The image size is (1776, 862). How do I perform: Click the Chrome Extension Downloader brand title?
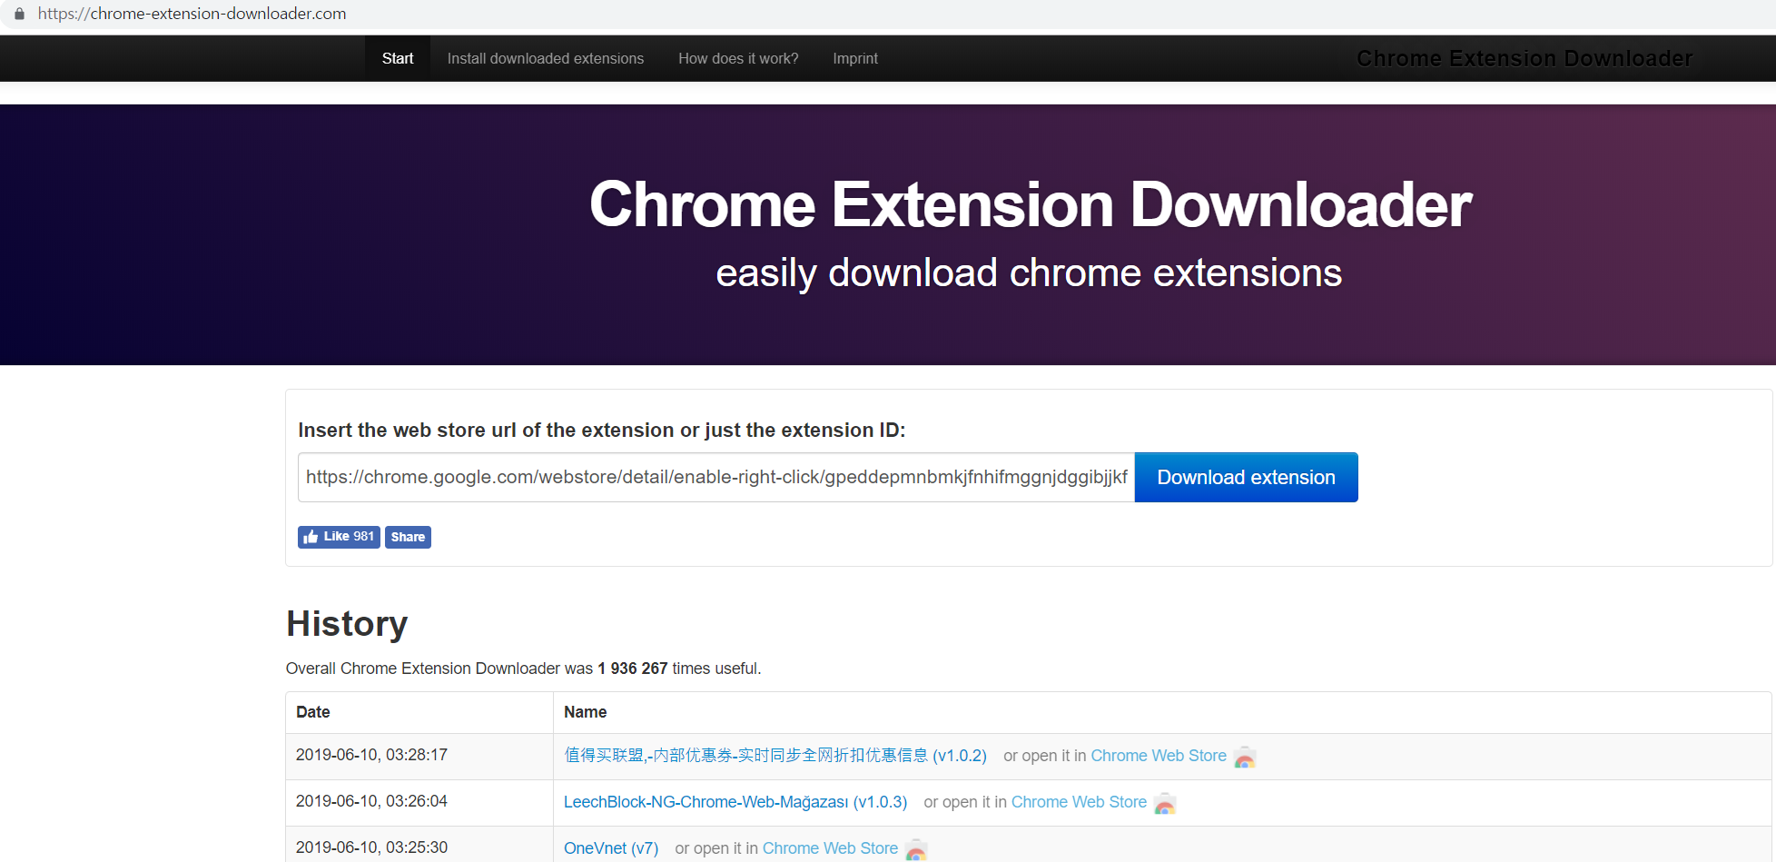1524,58
